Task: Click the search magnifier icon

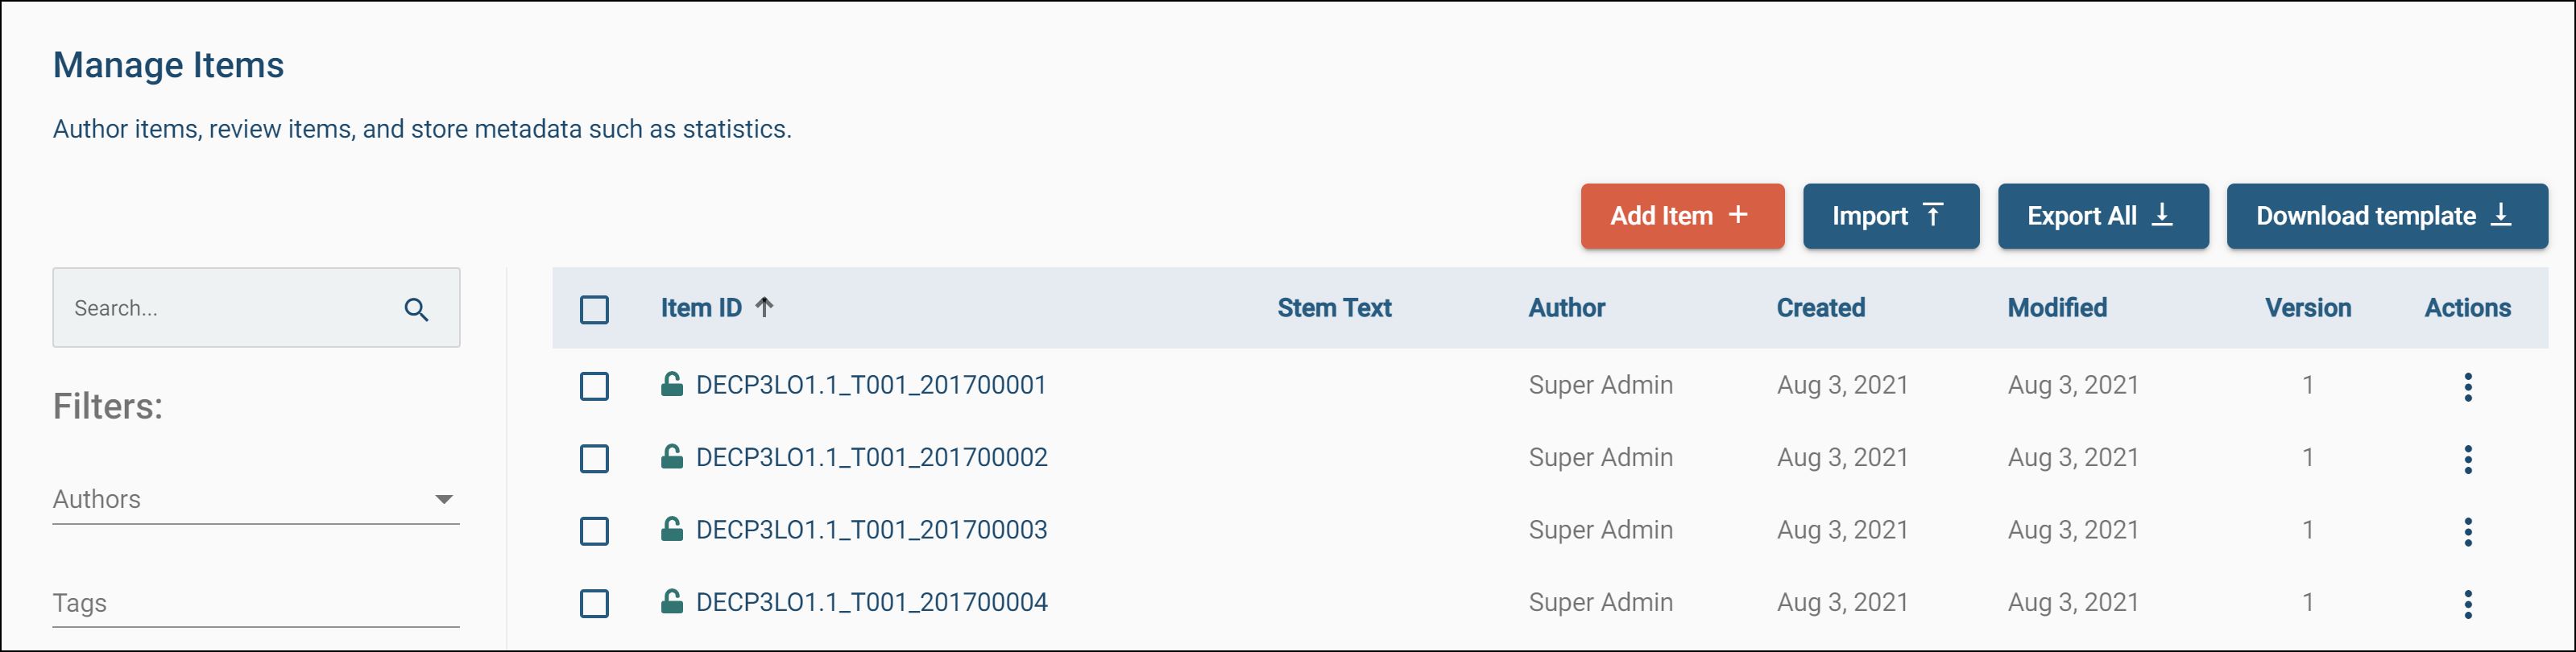Action: coord(416,310)
